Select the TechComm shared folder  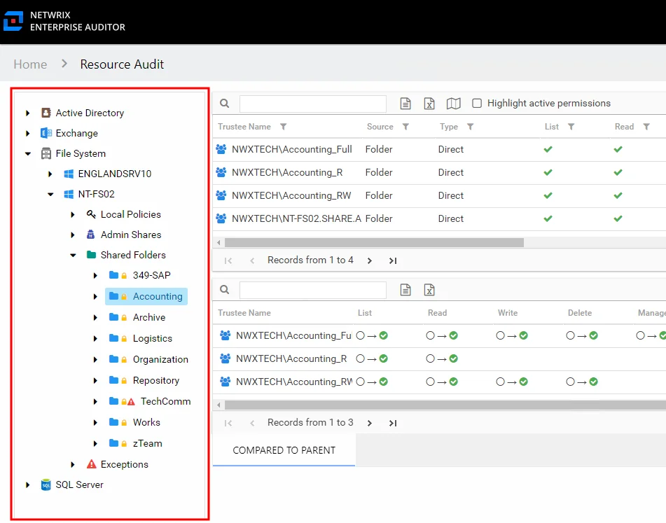point(166,401)
